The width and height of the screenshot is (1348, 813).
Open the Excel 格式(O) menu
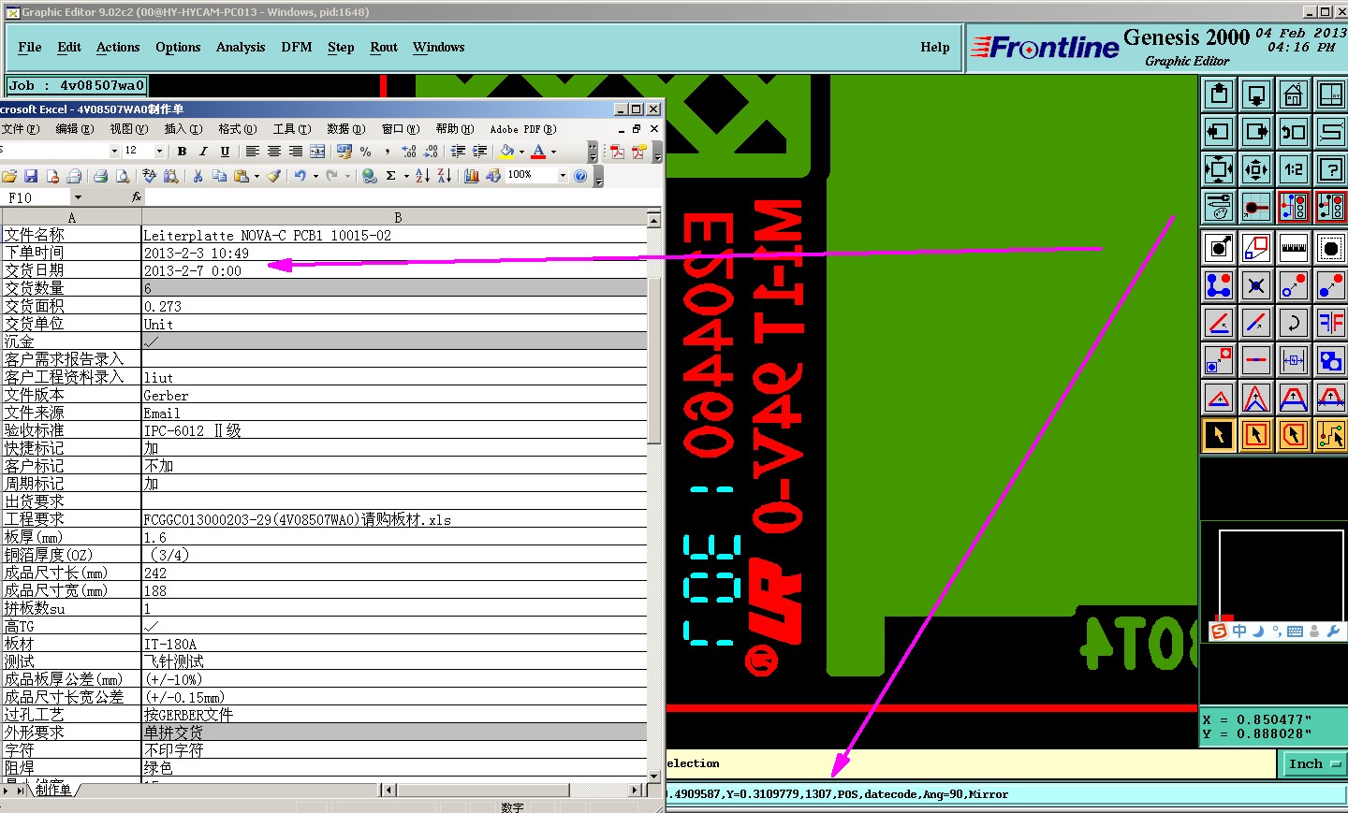237,129
